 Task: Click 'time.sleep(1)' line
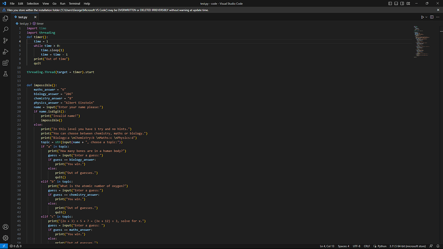coord(52,50)
